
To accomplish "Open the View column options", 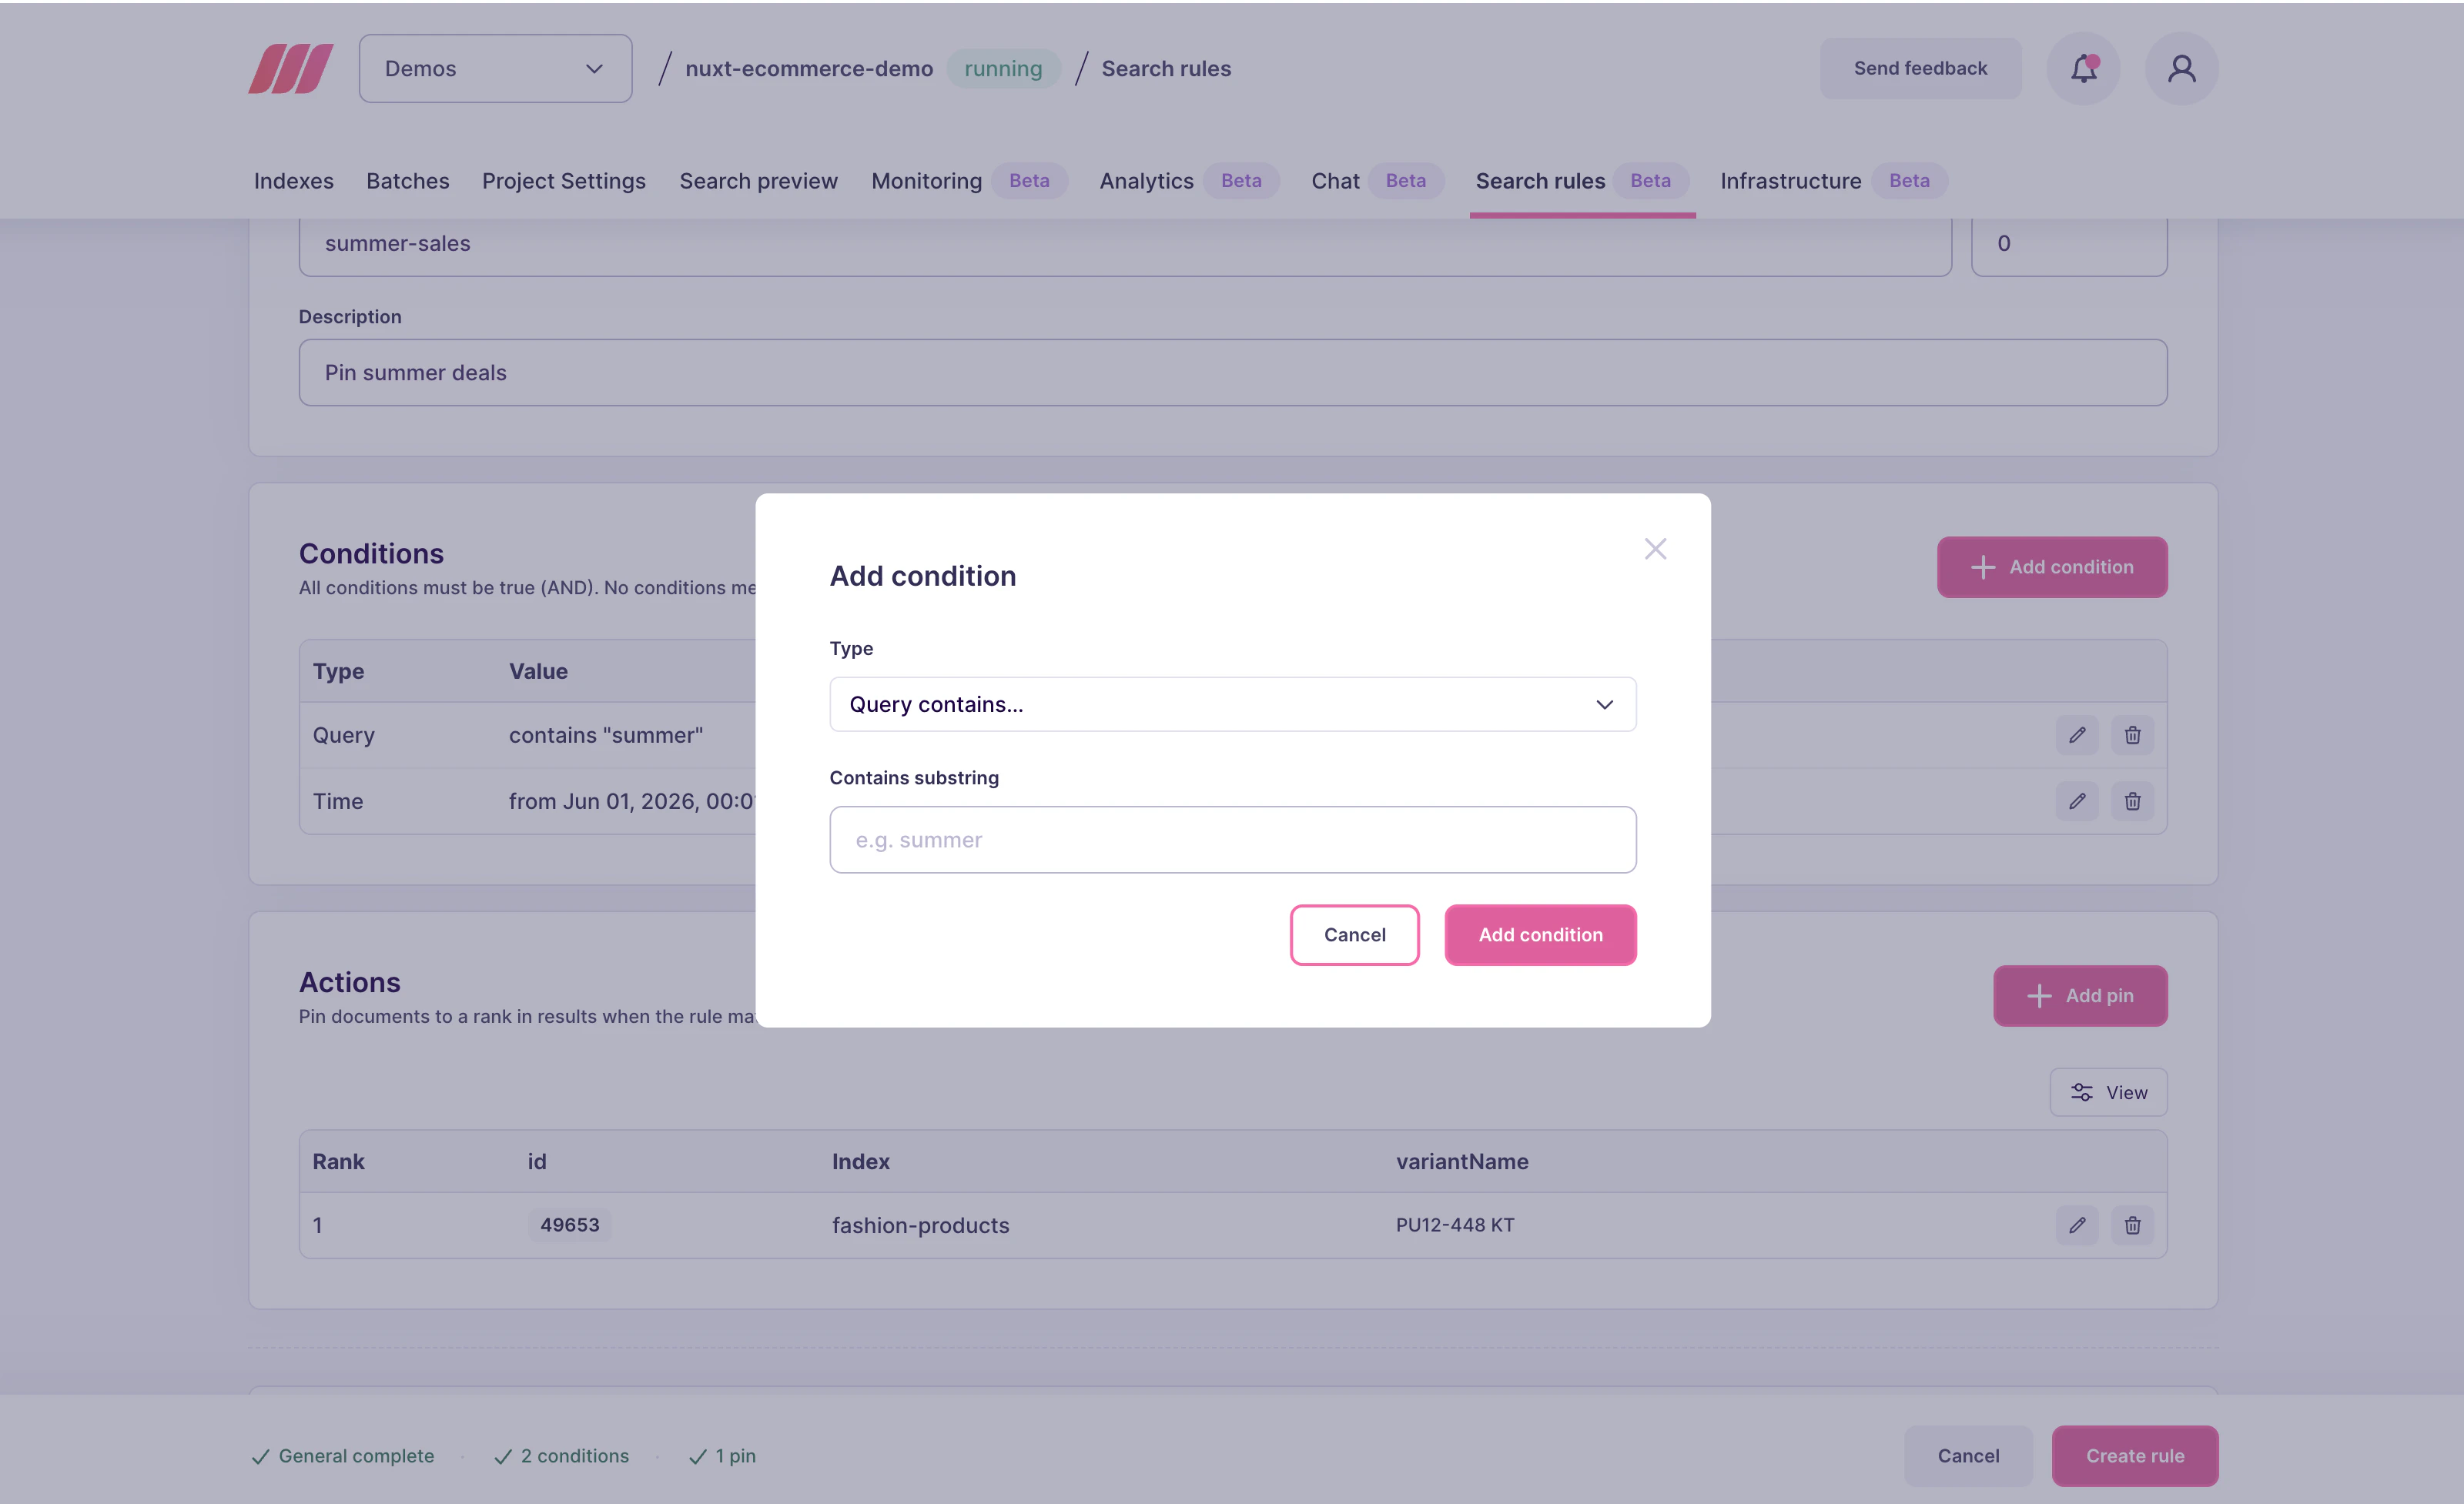I will 2108,1092.
